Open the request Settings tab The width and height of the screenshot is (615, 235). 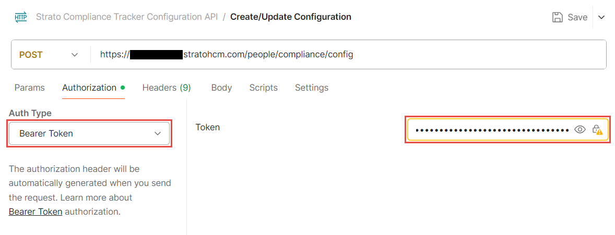tap(312, 88)
